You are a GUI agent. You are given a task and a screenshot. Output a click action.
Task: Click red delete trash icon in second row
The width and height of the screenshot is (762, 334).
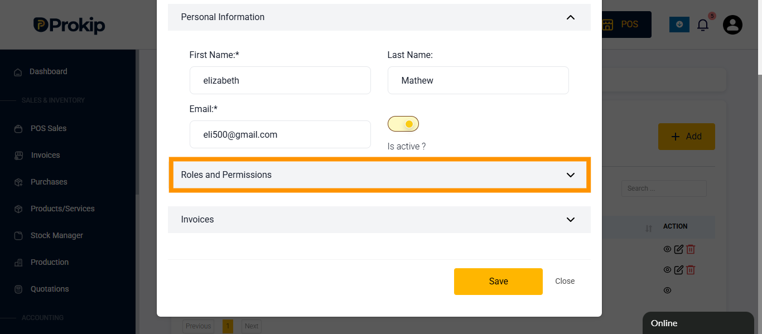pos(691,270)
